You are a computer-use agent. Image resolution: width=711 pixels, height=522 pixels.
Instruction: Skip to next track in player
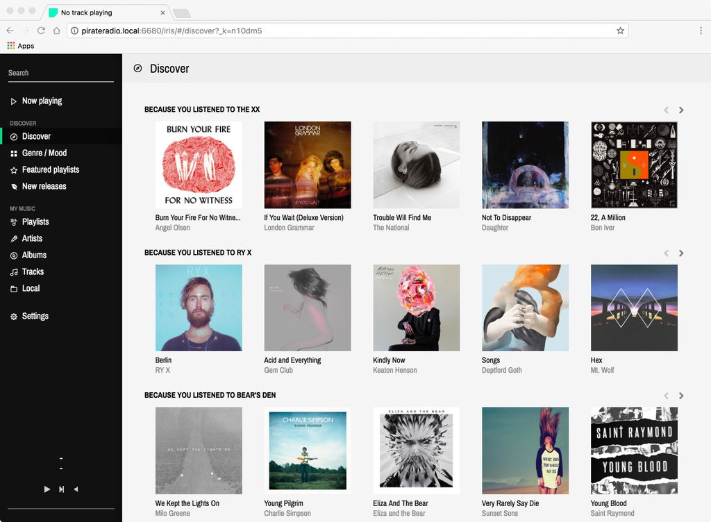click(x=61, y=489)
